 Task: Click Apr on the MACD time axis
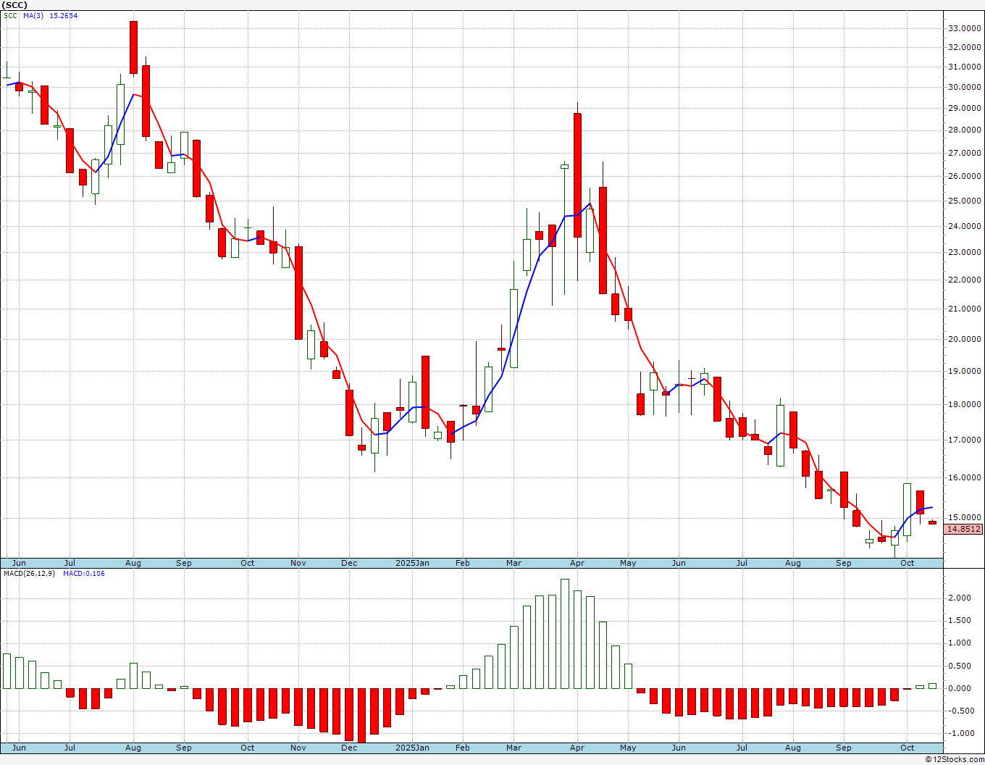pyautogui.click(x=577, y=748)
